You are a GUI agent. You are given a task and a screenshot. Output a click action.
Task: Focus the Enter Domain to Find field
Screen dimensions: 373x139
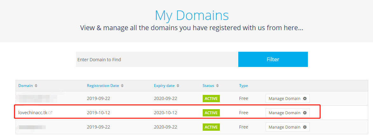coord(157,59)
